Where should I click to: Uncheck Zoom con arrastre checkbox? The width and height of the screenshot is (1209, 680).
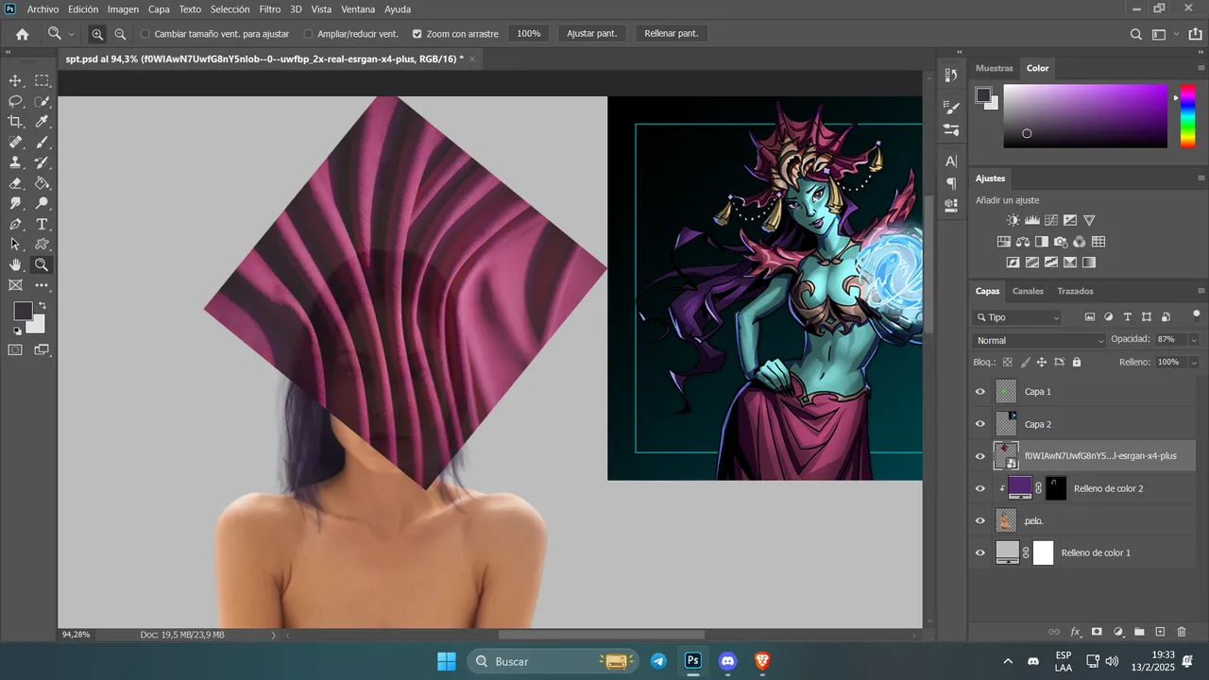pyautogui.click(x=417, y=34)
